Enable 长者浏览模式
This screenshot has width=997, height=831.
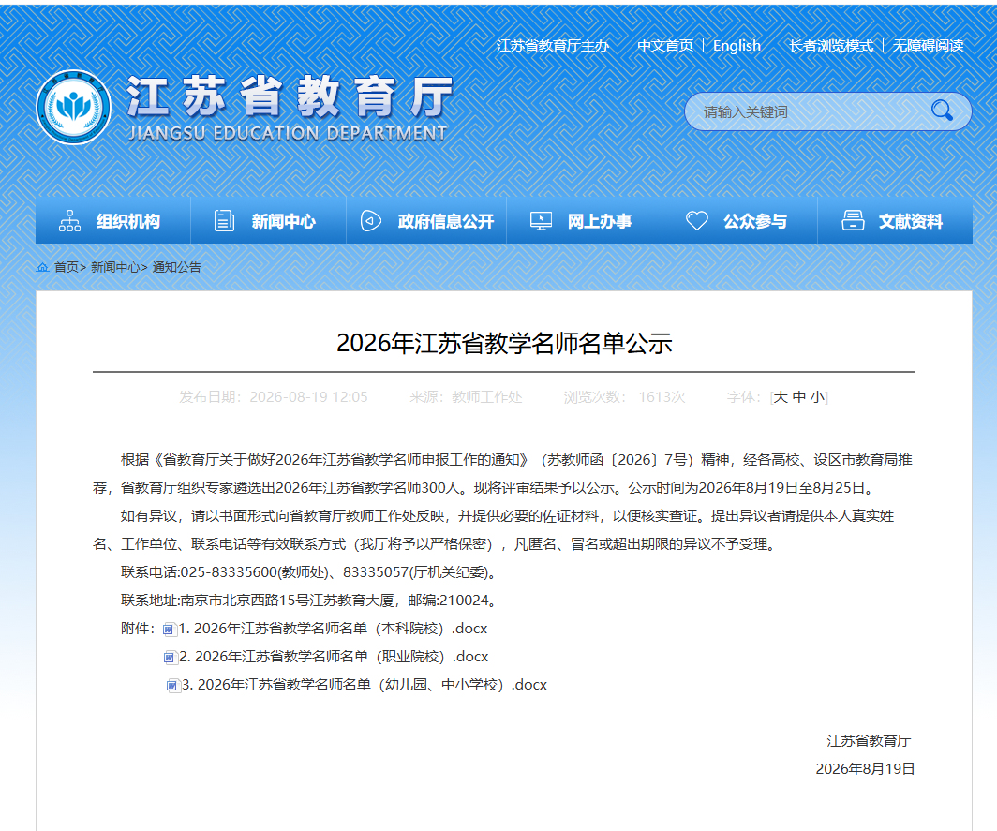[x=831, y=46]
